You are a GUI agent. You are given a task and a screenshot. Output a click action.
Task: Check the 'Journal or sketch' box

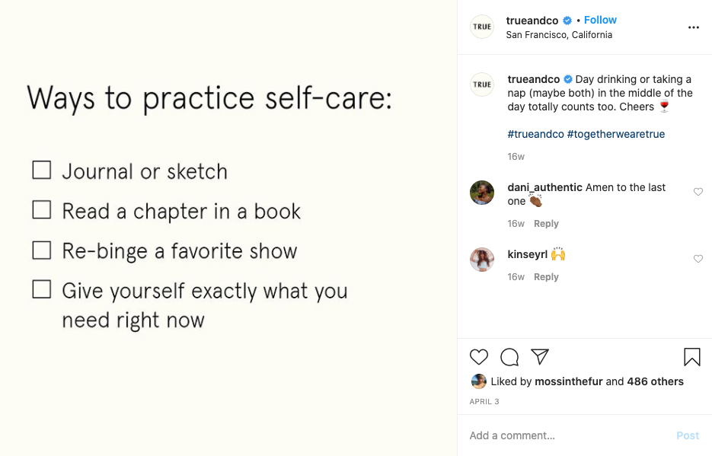[42, 170]
